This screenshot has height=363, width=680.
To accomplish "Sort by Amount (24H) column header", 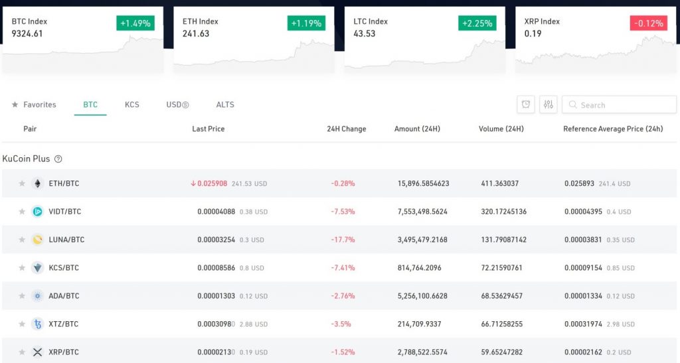I will click(x=417, y=129).
